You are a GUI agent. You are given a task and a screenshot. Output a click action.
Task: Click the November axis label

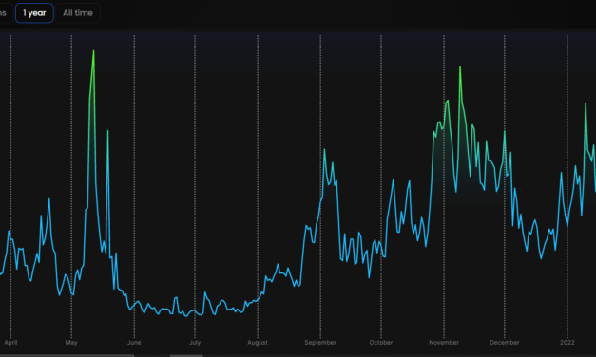tap(444, 342)
